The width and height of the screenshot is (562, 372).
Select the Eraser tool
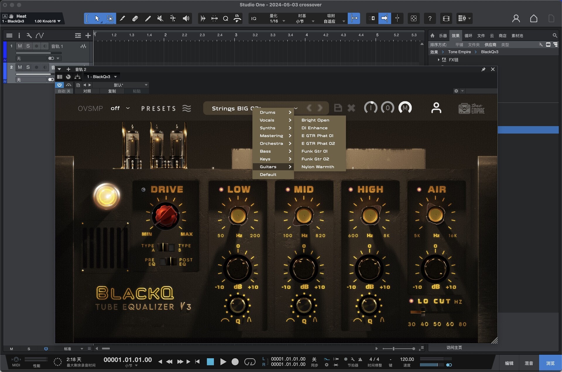tap(135, 18)
